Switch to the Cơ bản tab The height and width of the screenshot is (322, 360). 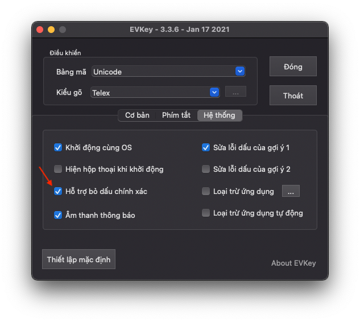(x=137, y=115)
